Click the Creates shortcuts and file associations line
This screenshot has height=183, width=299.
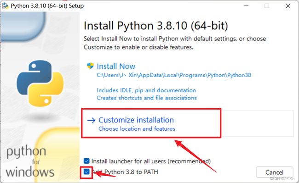pyautogui.click(x=147, y=98)
